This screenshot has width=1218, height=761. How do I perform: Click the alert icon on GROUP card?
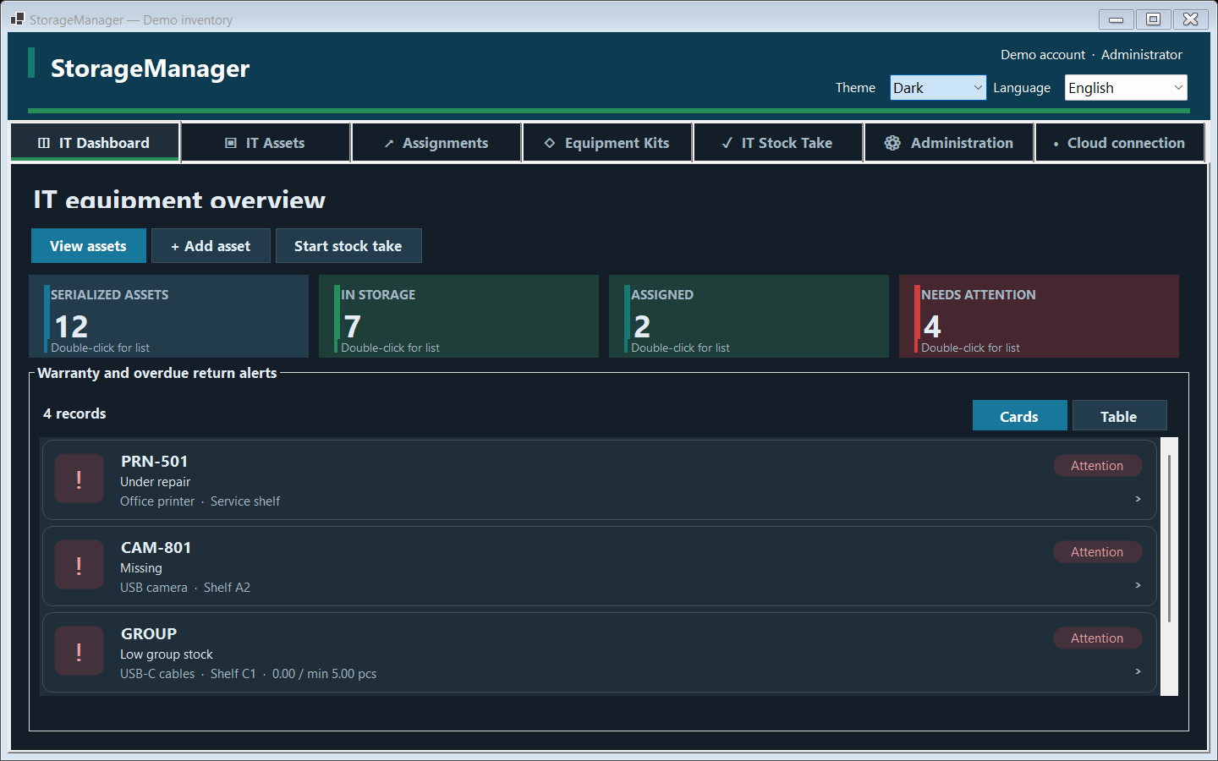click(x=79, y=652)
